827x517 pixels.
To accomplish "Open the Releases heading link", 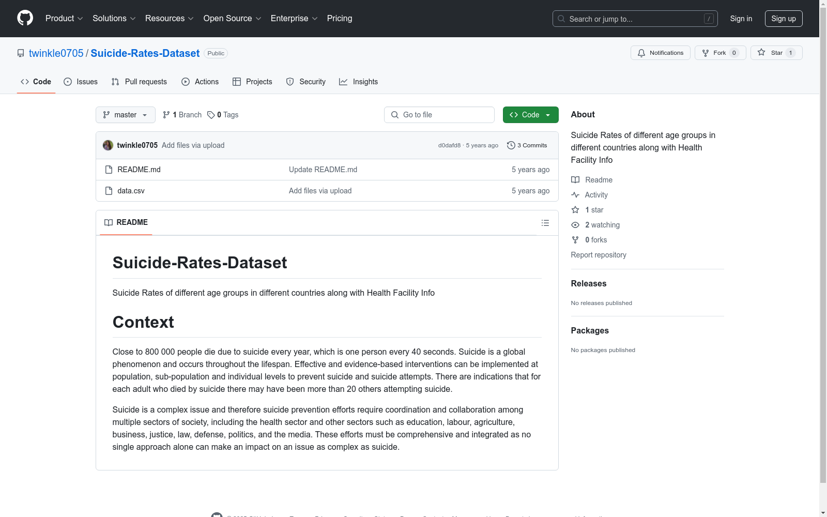I will [589, 283].
